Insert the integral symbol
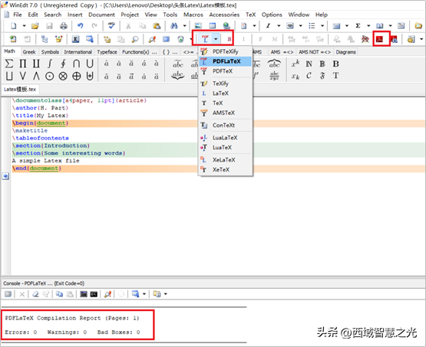This screenshot has height=347, width=426. coord(49,64)
